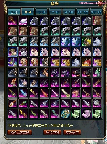The width and height of the screenshot is (107, 144).
Task: Select the blue token stacked 200
Action: point(65,114)
